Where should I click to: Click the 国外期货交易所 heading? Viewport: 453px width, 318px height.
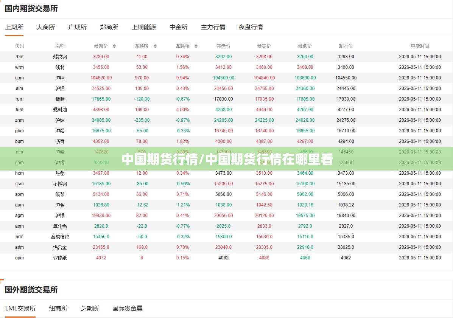point(31,290)
